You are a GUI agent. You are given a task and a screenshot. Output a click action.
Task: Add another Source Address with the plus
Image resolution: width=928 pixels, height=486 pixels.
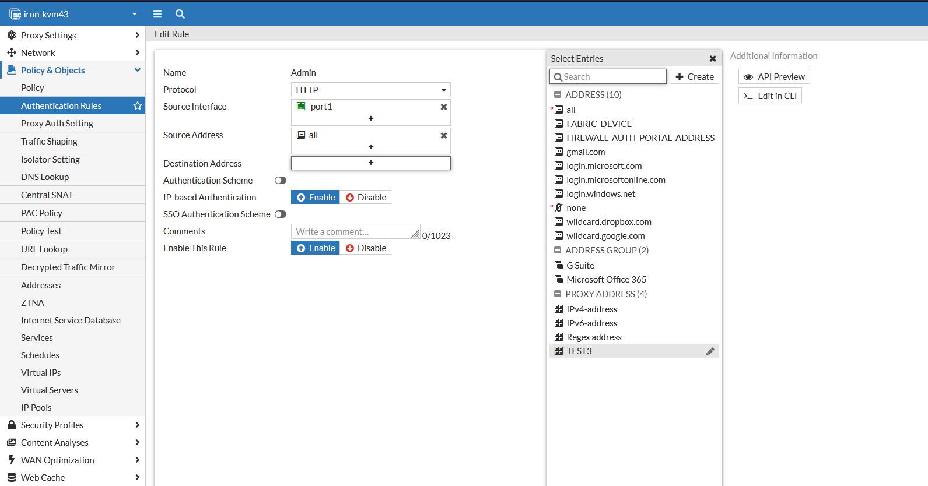coord(371,147)
